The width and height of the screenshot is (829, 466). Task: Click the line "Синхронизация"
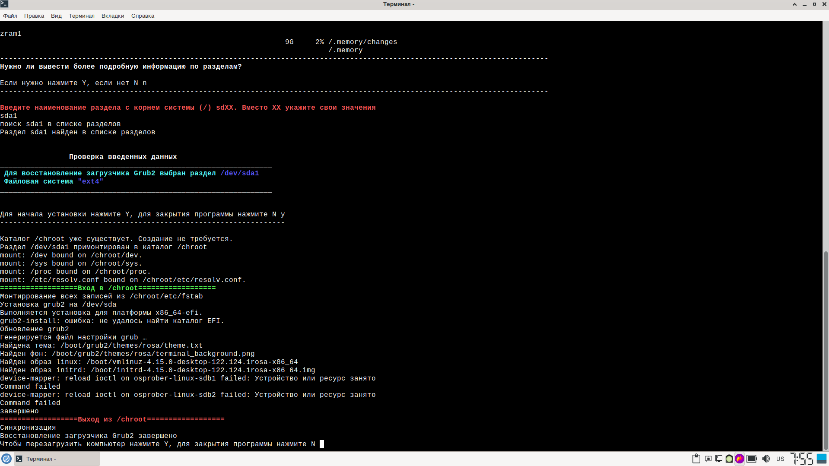28,428
